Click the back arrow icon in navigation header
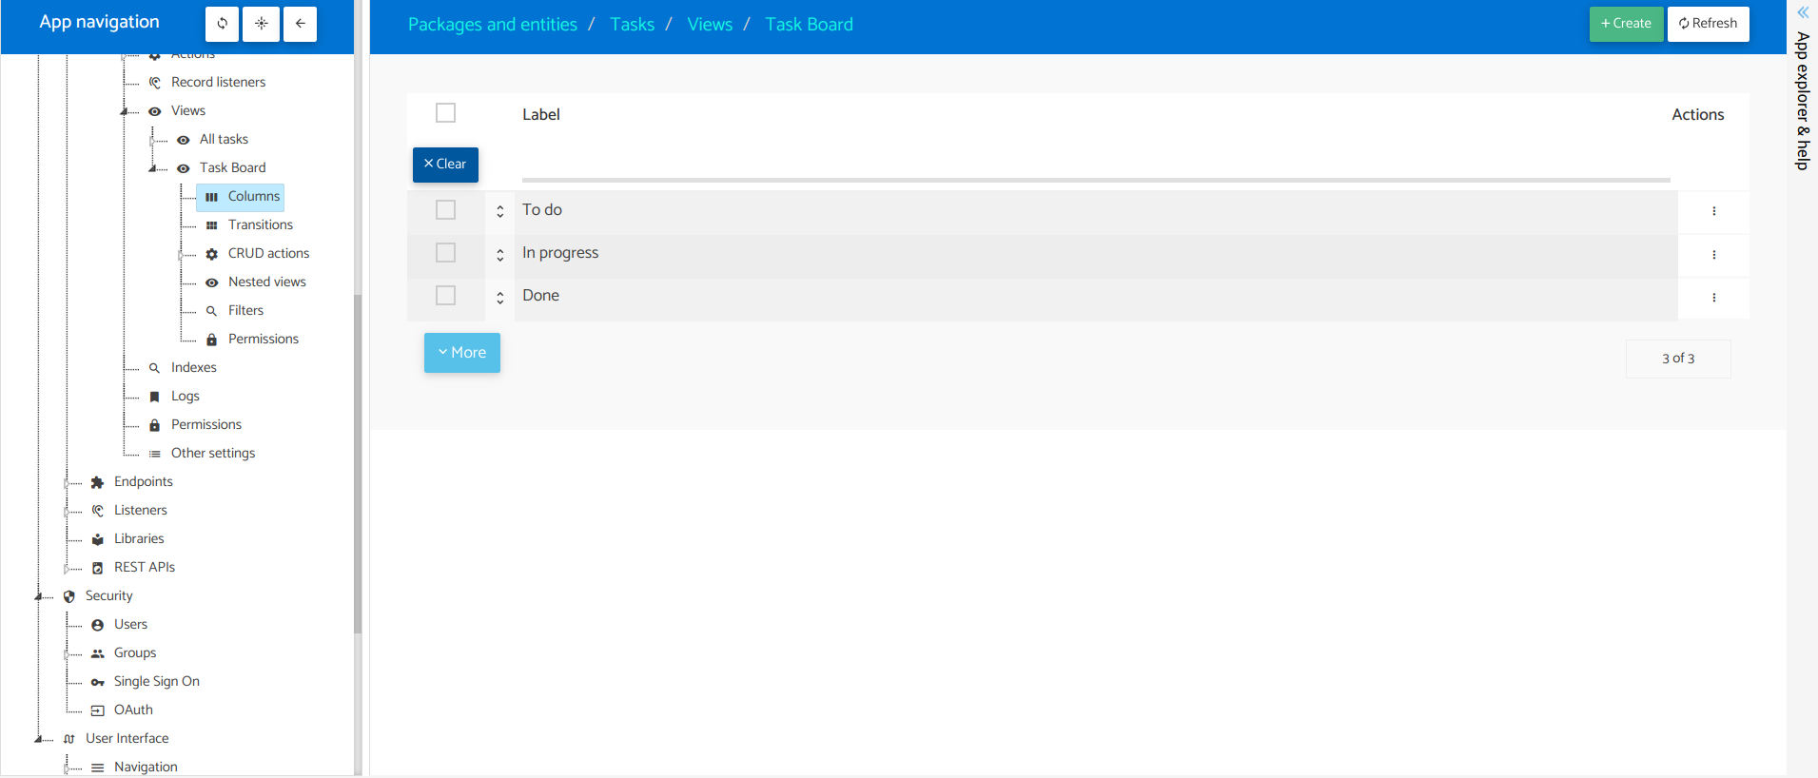 pos(300,24)
